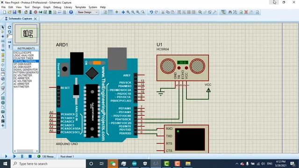The height and width of the screenshot is (168, 299).
Task: Create a new project with the New icon
Action: (x=5, y=12)
